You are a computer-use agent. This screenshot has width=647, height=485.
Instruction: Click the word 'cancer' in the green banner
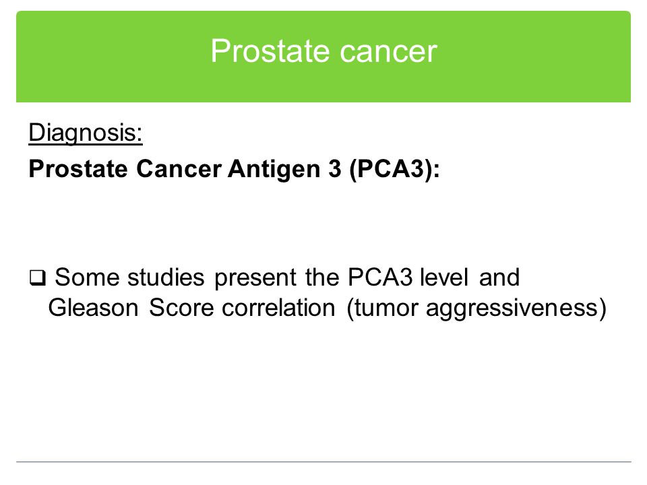click(x=388, y=52)
